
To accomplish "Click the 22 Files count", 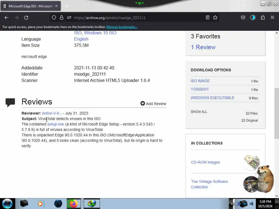I will click(251, 113).
